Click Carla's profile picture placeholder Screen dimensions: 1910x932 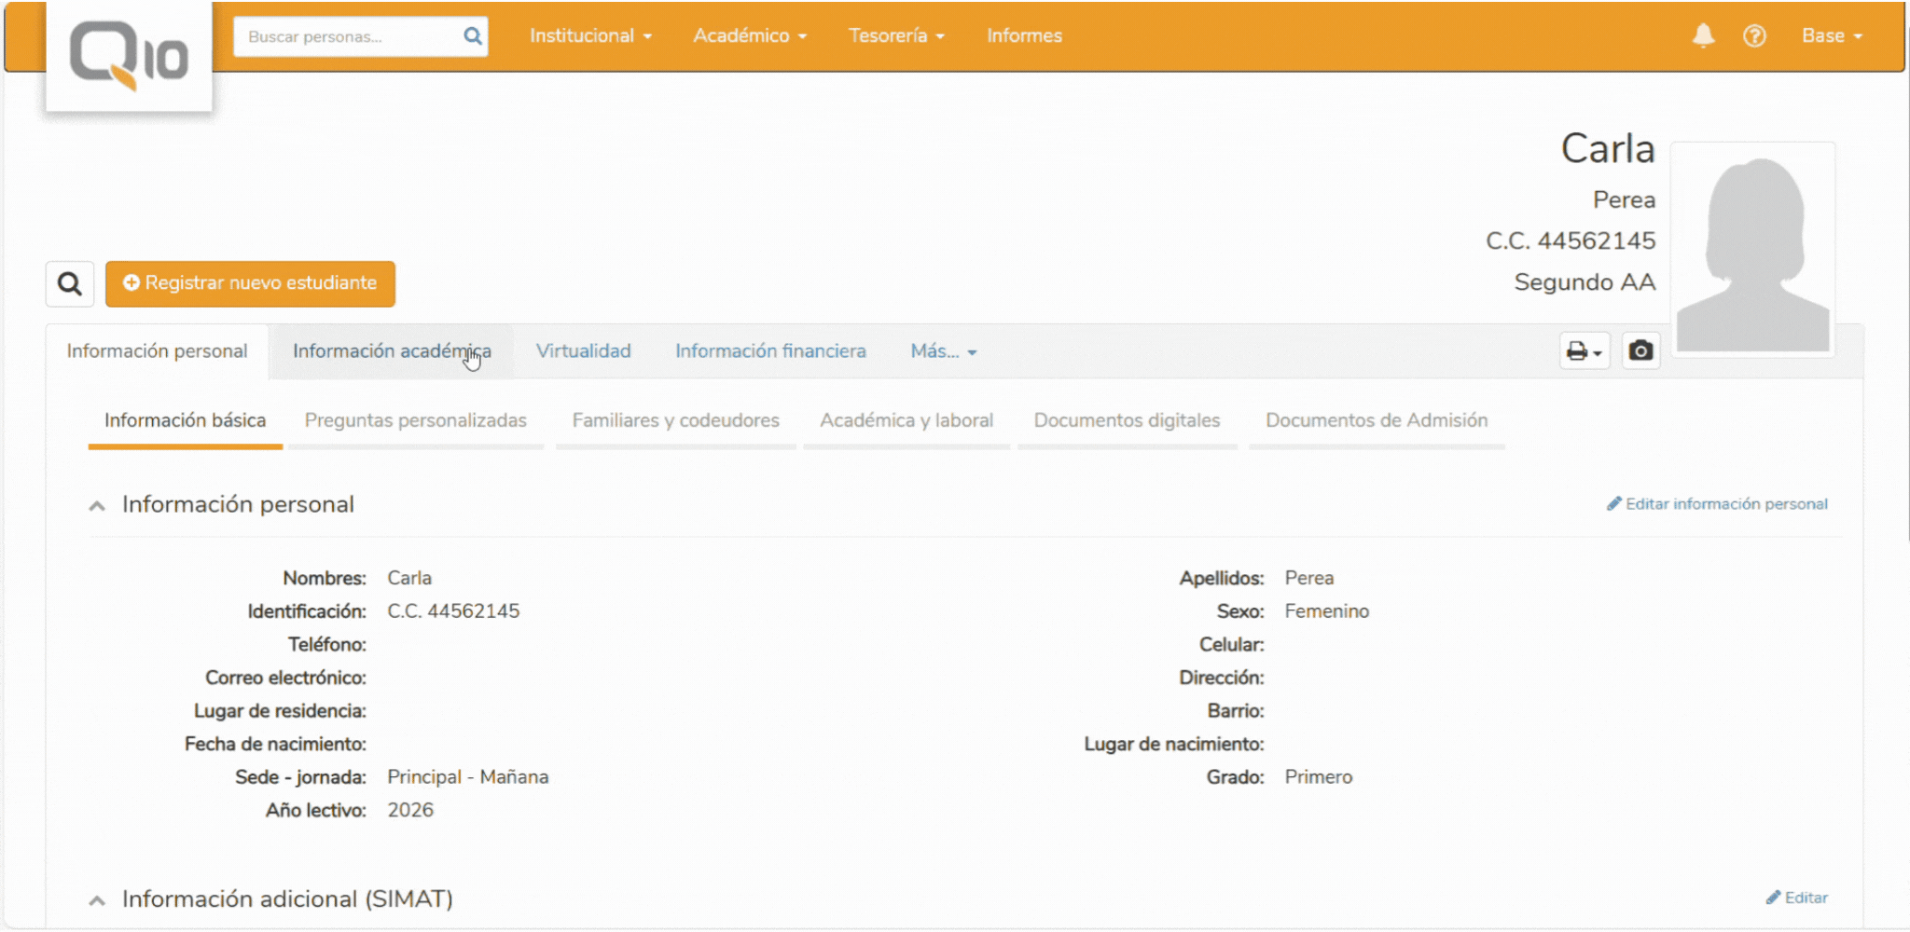pyautogui.click(x=1752, y=250)
